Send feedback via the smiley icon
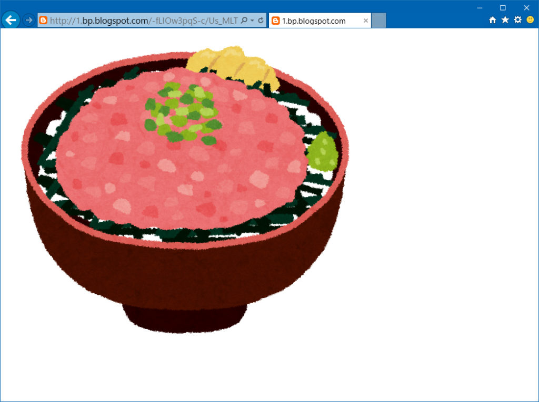The image size is (539, 402). point(531,20)
